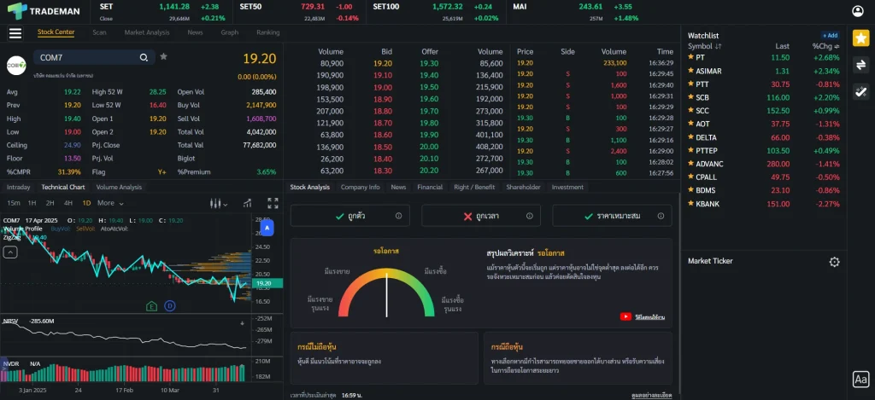Toggle the blue A auto-scale button
Viewport: 875px width, 400px height.
pyautogui.click(x=267, y=229)
